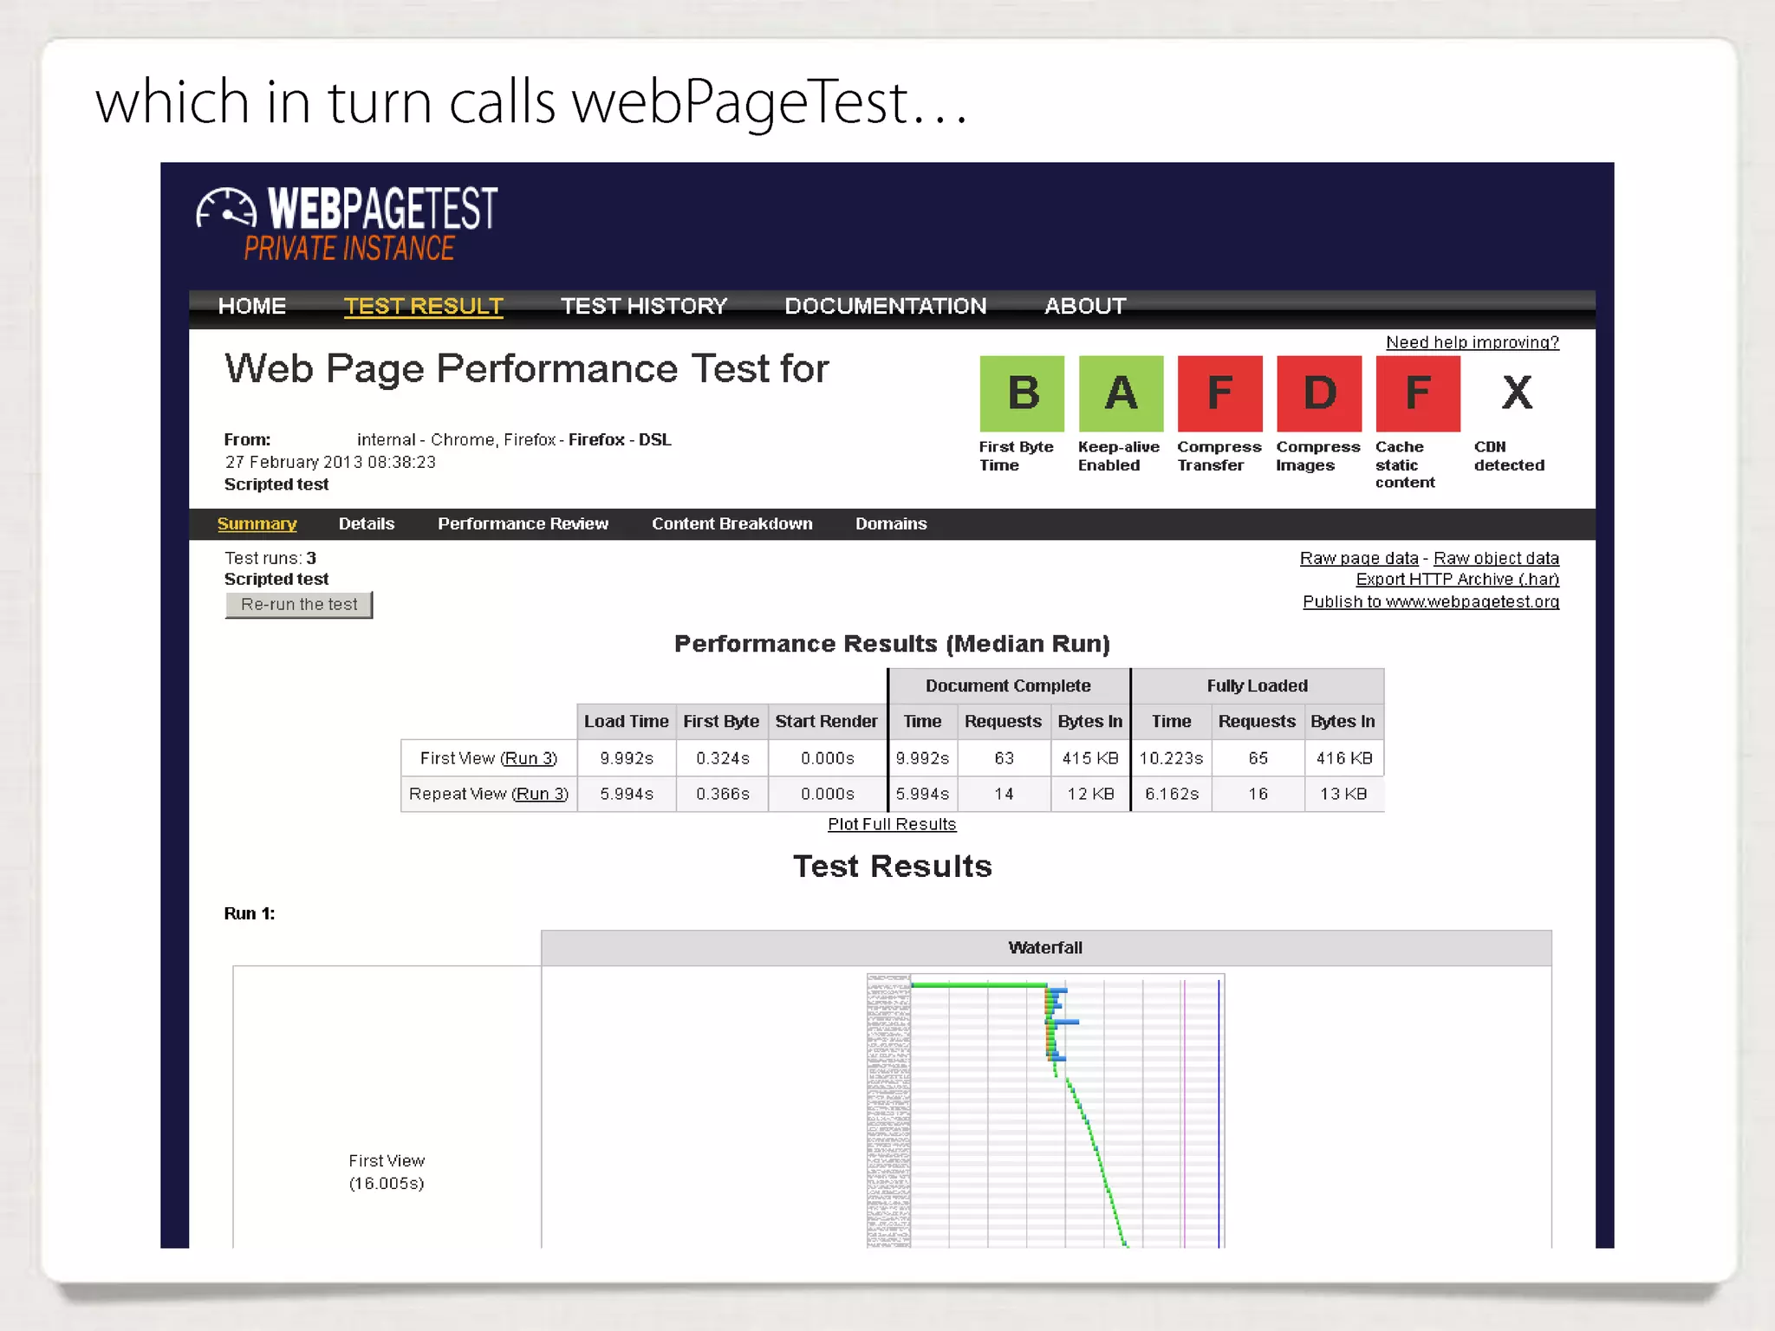Open the Raw page data link
The height and width of the screenshot is (1331, 1775).
[1359, 558]
